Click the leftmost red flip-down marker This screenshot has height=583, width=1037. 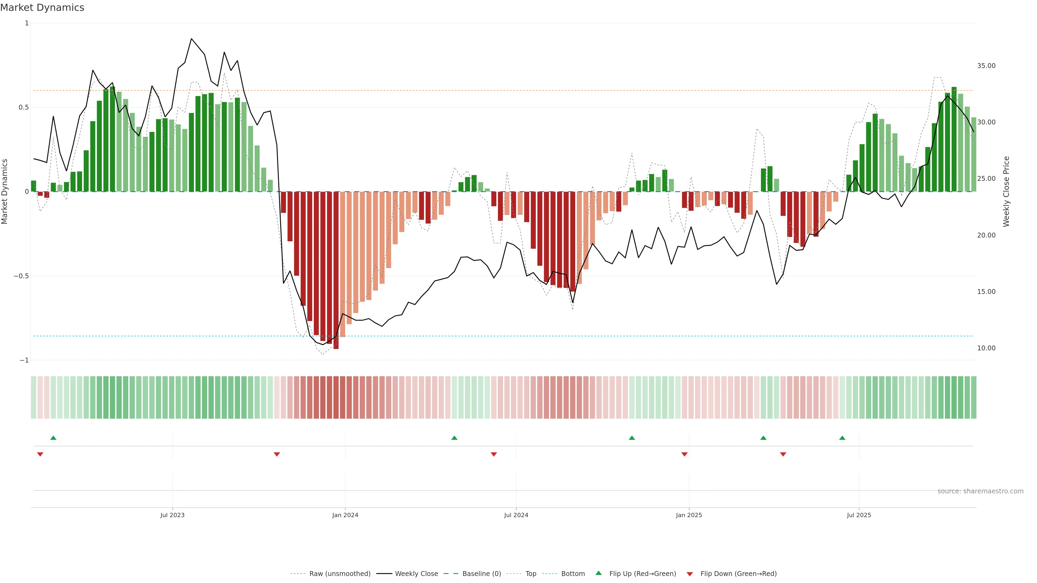(40, 454)
